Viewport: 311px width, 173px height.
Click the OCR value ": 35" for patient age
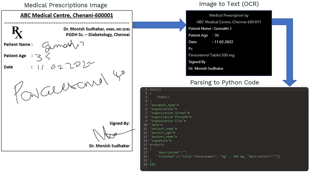click(x=216, y=35)
